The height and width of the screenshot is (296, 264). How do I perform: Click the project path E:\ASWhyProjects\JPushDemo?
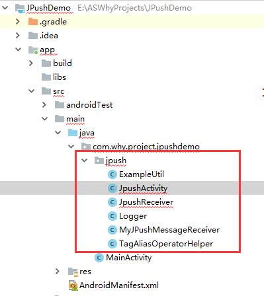pyautogui.click(x=134, y=8)
